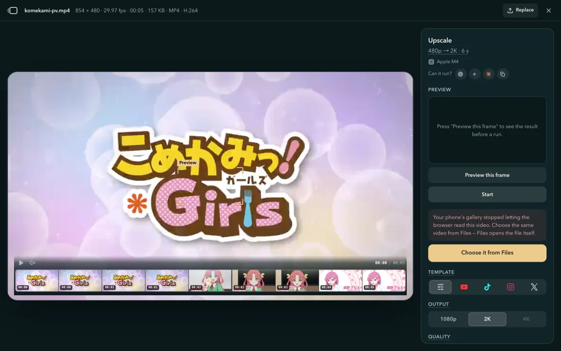
Task: Choose the Instagram template
Action: pos(511,287)
